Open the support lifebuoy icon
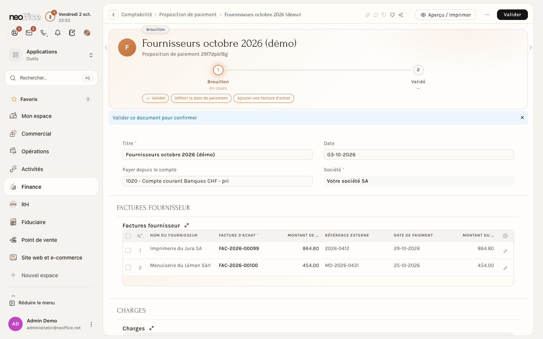The width and height of the screenshot is (543, 339). coord(15,33)
